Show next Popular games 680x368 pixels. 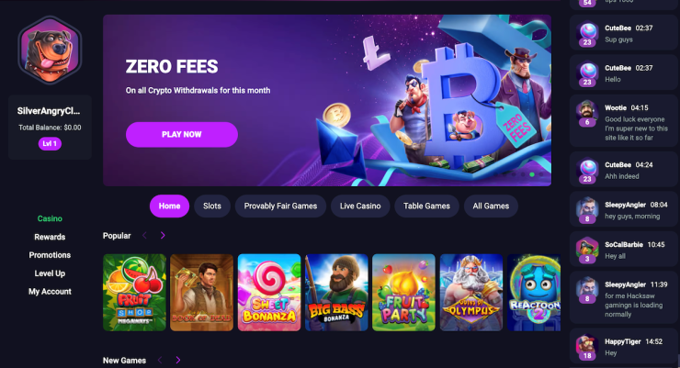coord(163,236)
